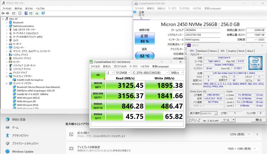The height and width of the screenshot is (154, 267).
Task: Switch to the Memory tab in CPU-Z
Action: (x=213, y=51)
